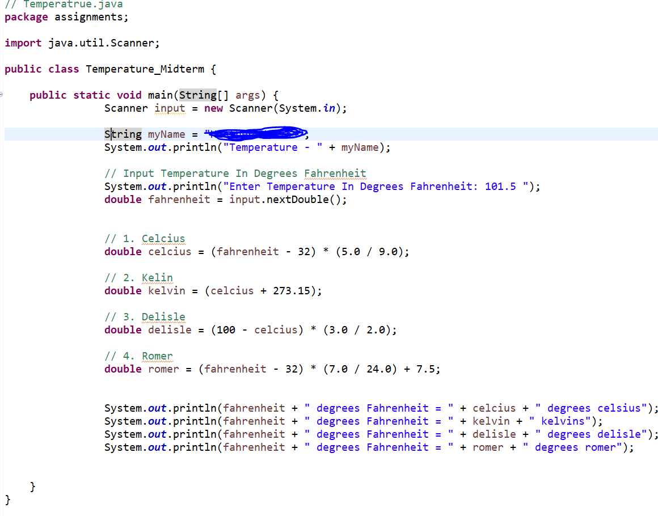Click the final closing brace of the class
658x516 pixels.
[6, 500]
